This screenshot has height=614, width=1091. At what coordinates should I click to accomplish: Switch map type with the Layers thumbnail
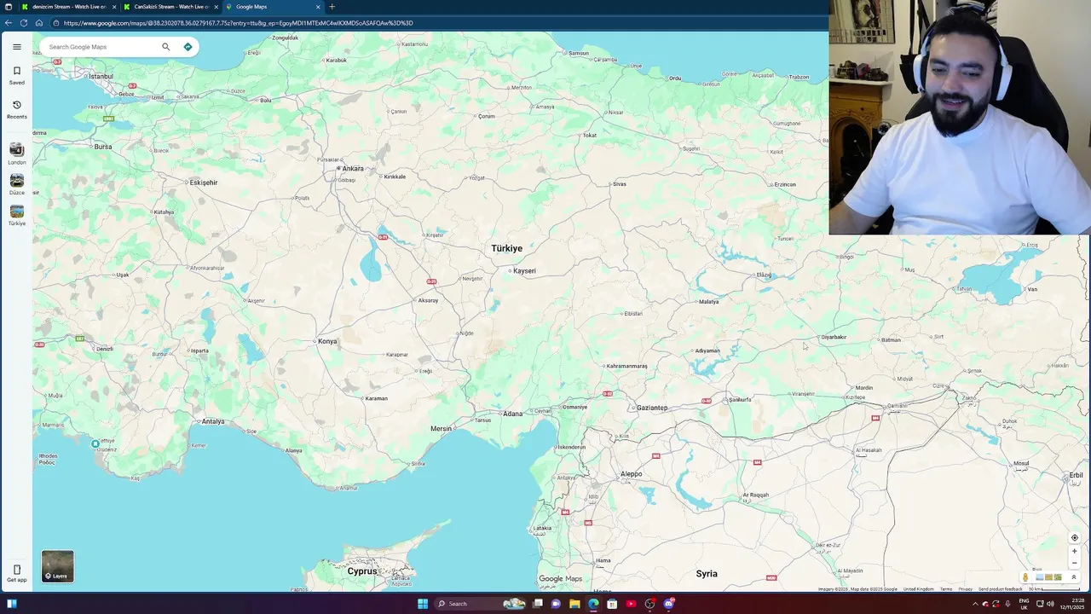(x=58, y=566)
